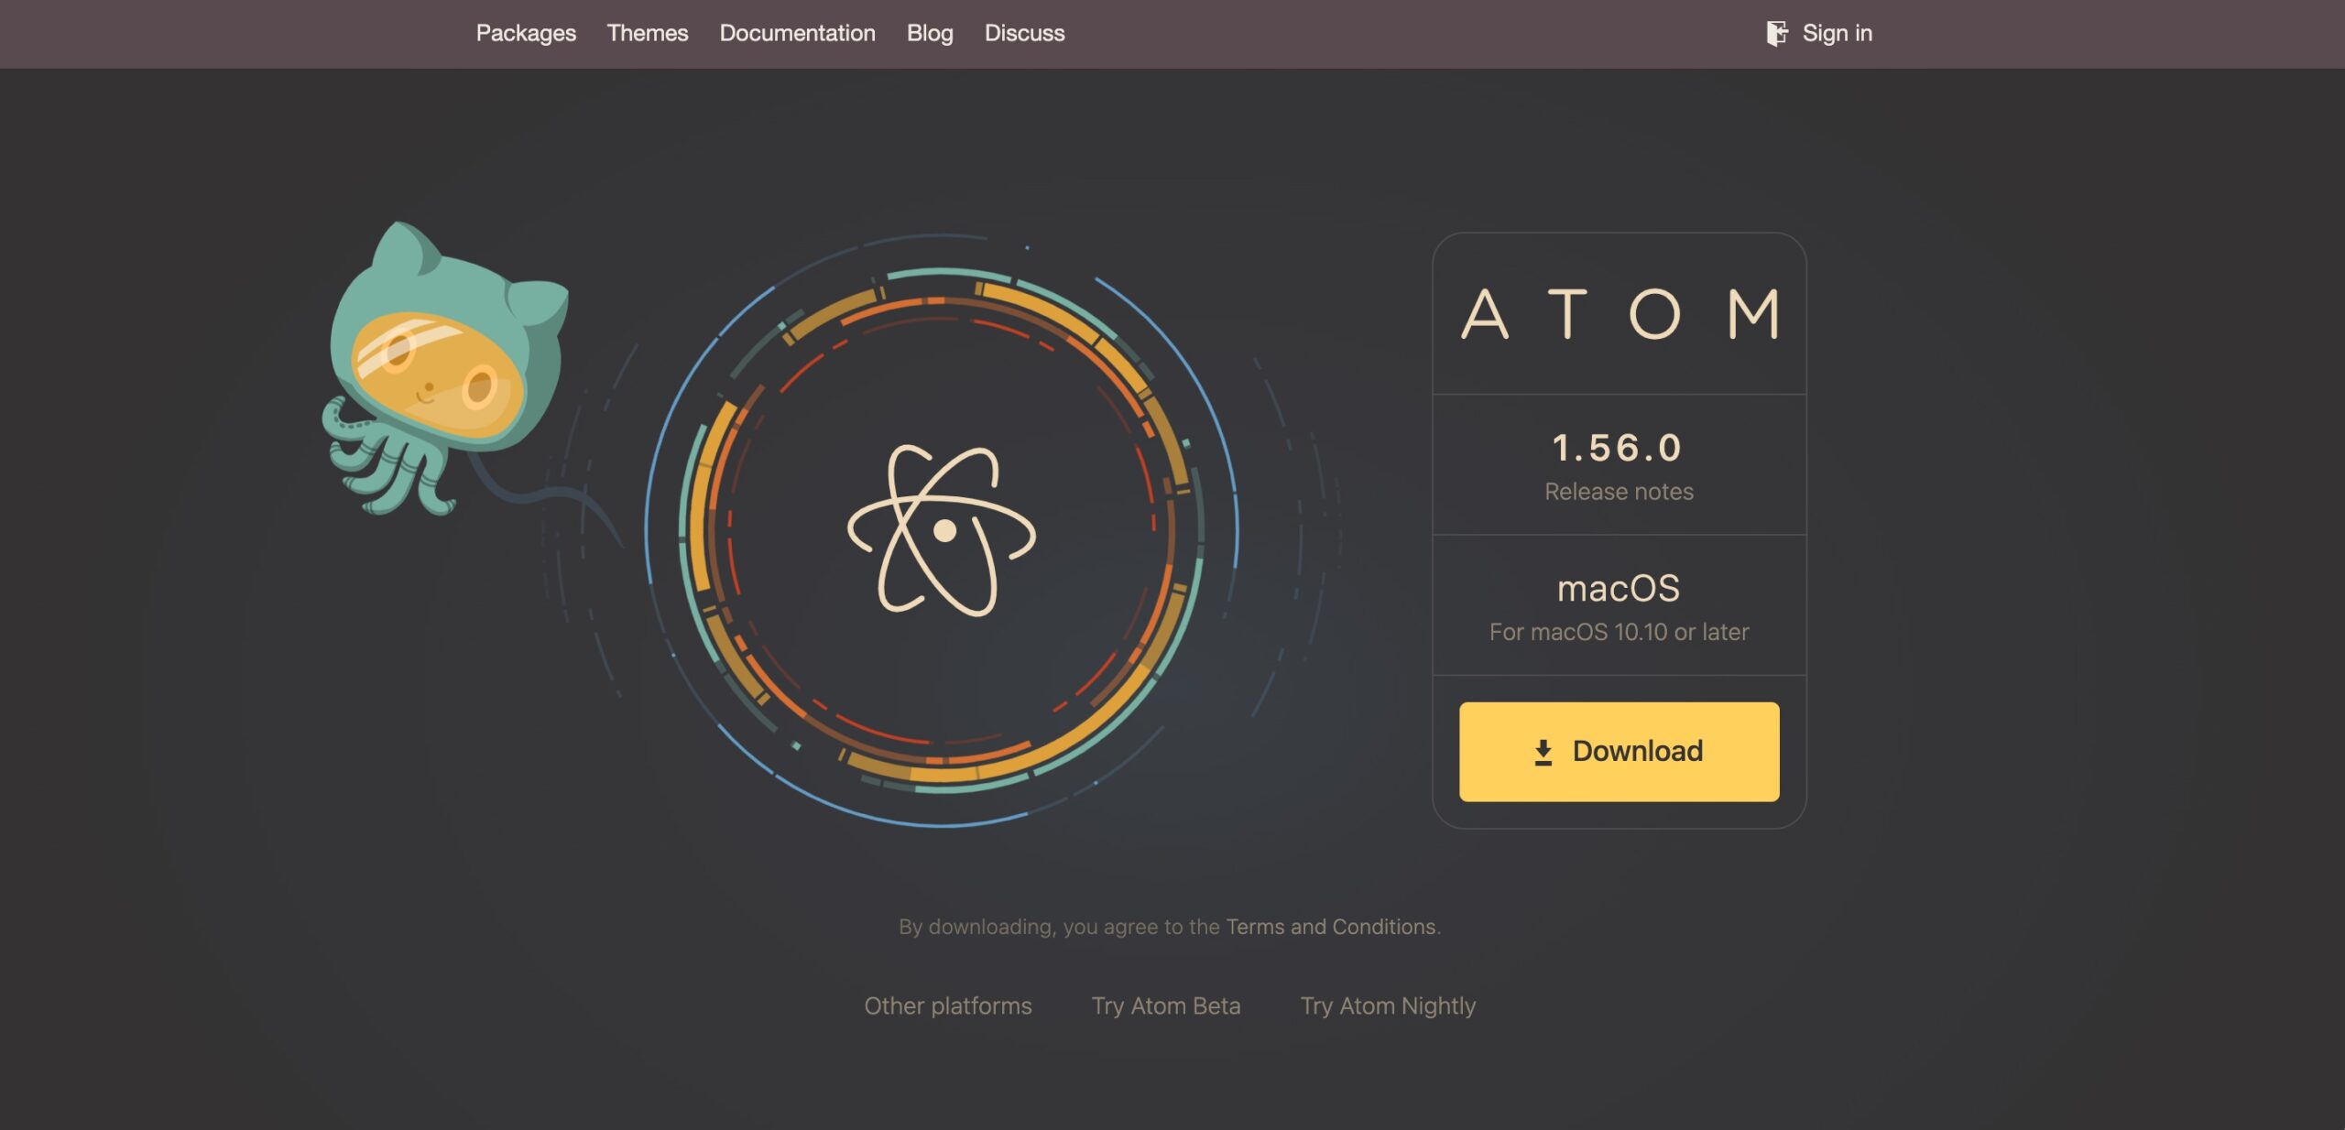
Task: Click the sign-in door icon
Action: (1778, 33)
